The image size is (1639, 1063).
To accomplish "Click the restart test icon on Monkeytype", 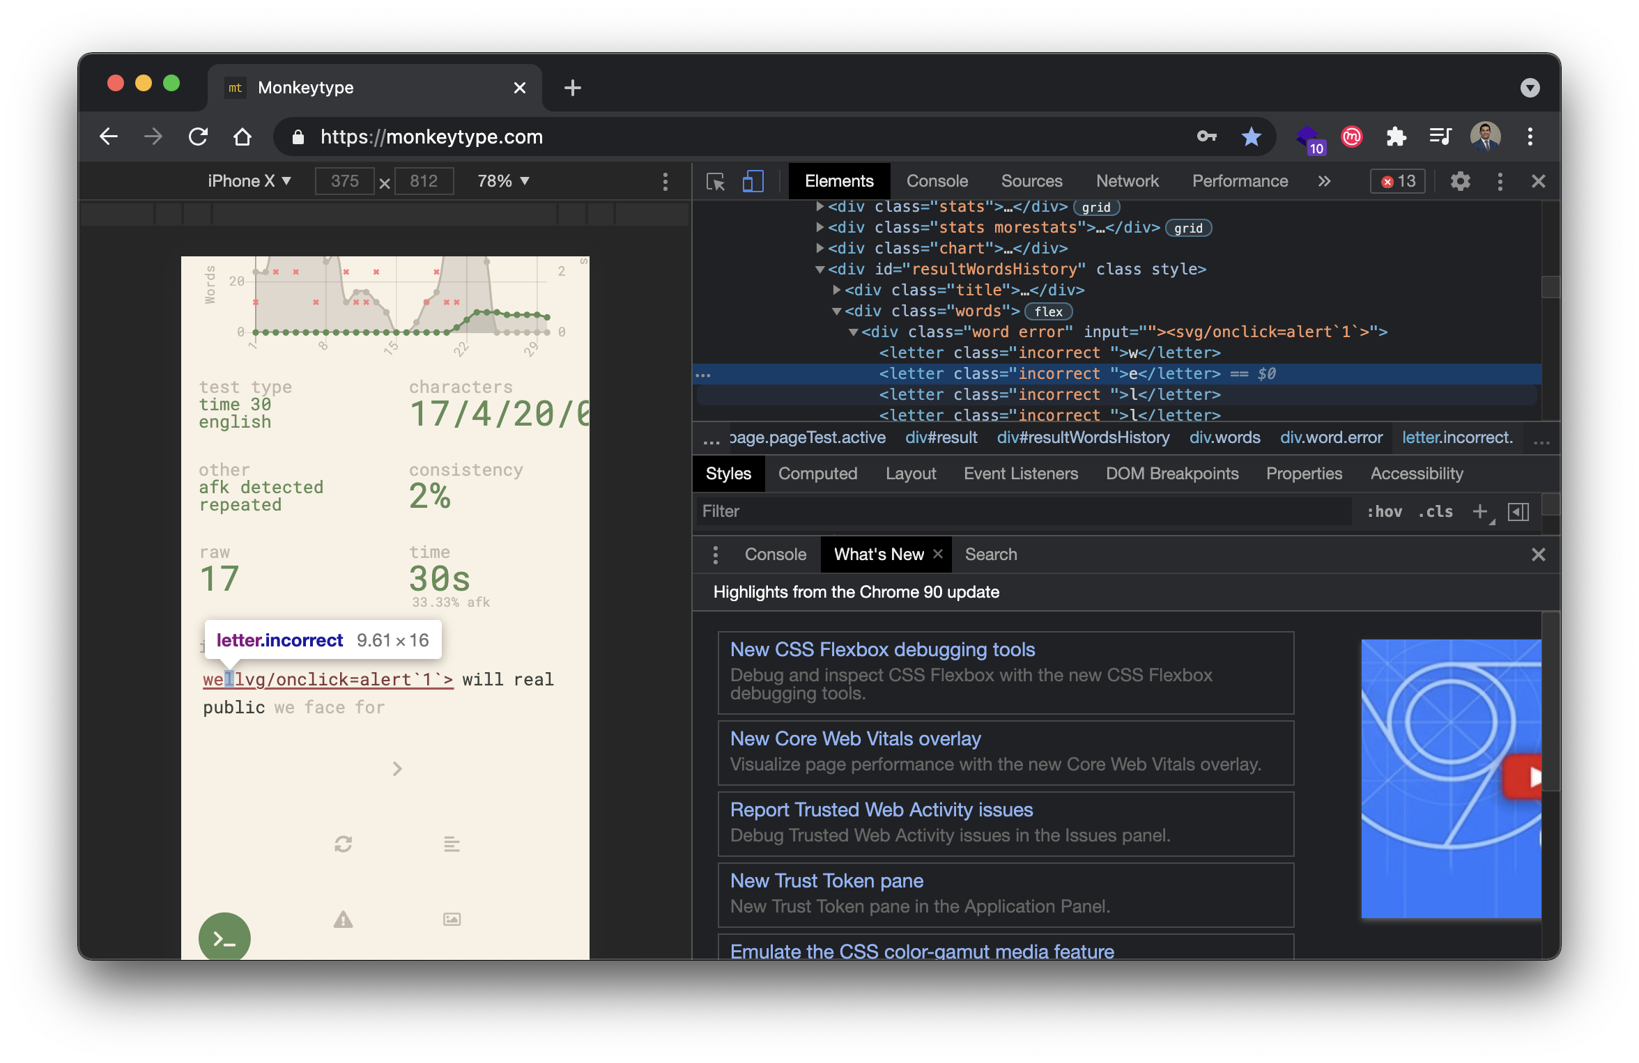I will 343,844.
